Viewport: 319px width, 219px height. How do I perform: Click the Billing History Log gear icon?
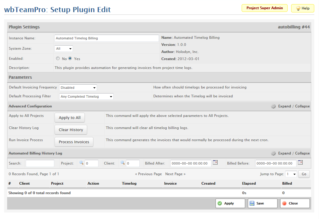pyautogui.click(x=273, y=153)
